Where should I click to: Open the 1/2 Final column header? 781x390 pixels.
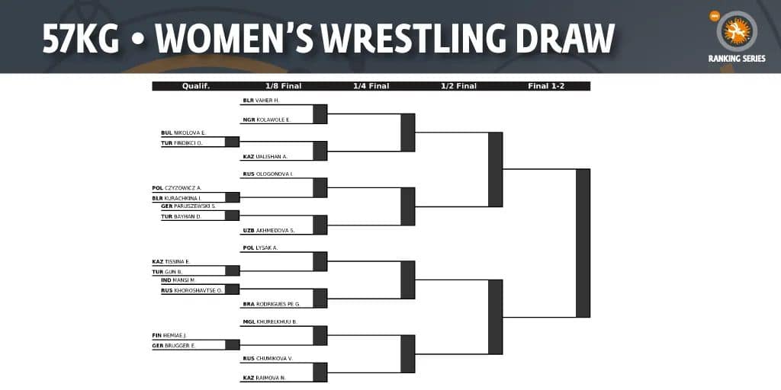click(x=458, y=86)
